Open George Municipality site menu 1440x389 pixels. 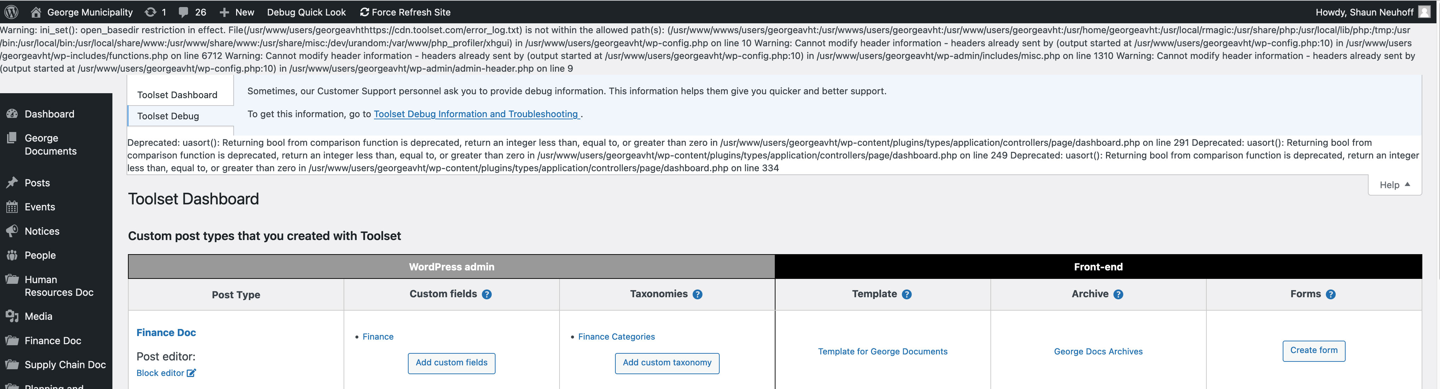click(x=82, y=12)
